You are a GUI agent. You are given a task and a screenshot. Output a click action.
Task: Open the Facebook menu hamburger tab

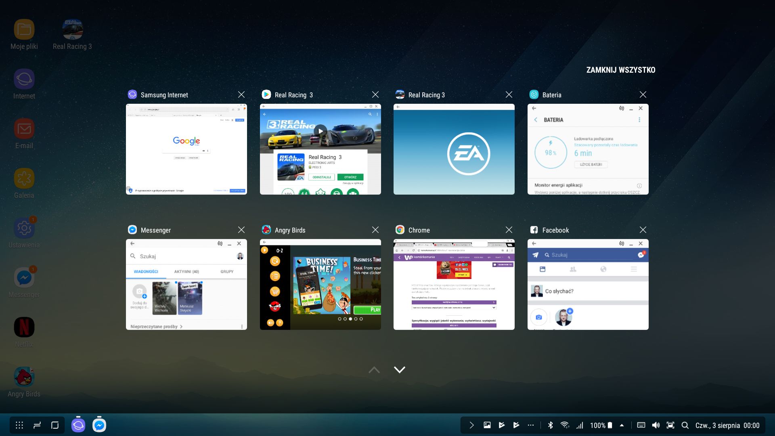[634, 269]
